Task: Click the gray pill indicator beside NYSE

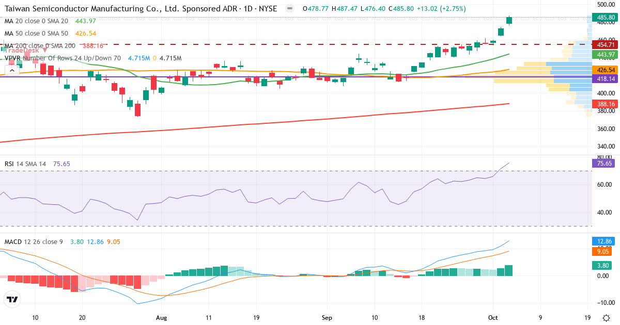Action: coord(290,8)
